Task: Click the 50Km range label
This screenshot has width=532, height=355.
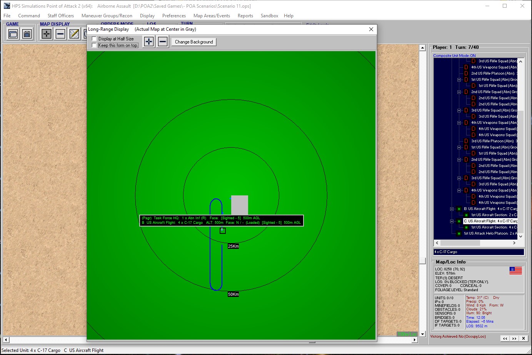Action: [233, 294]
